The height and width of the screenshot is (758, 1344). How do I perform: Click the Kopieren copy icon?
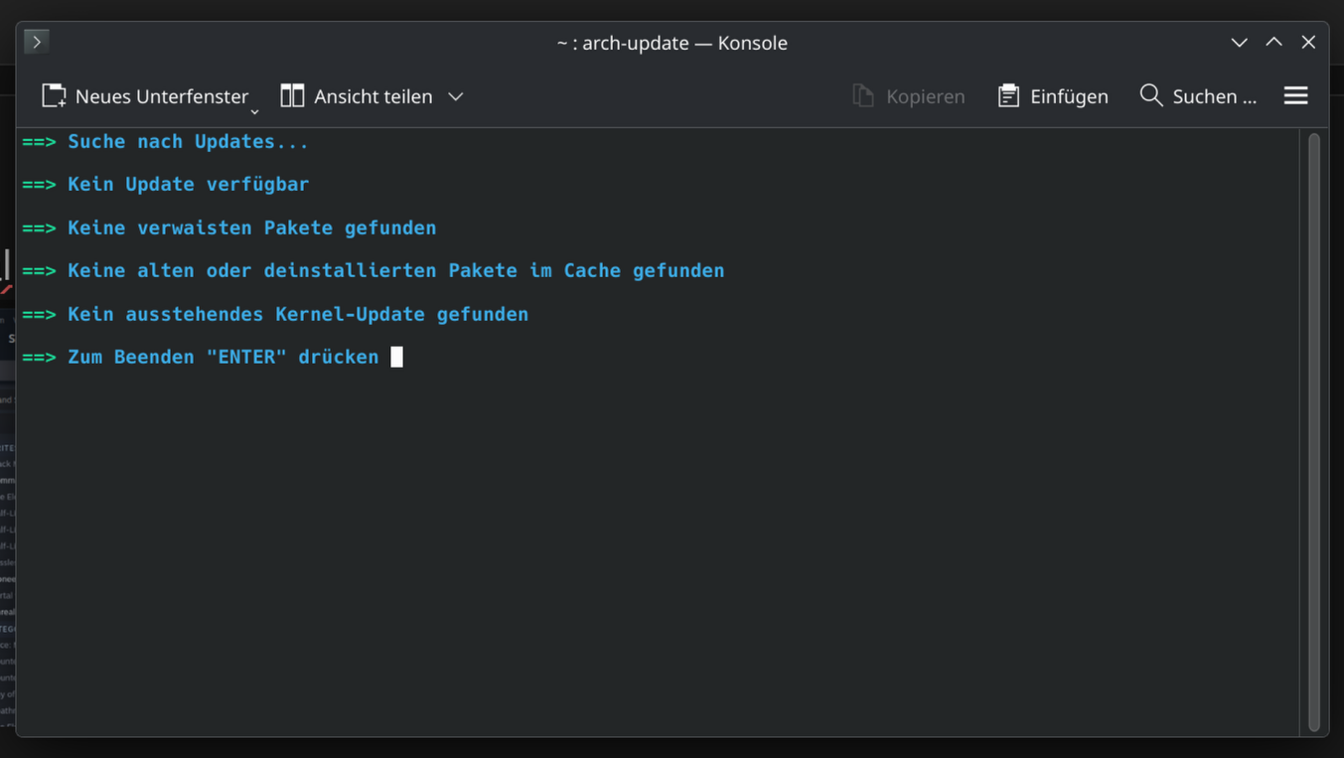coord(863,96)
